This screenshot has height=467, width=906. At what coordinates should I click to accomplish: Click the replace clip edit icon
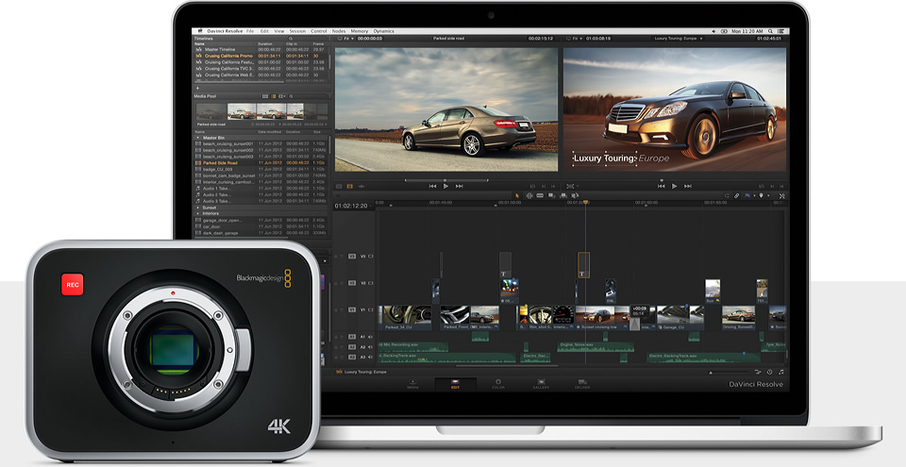coord(575,196)
